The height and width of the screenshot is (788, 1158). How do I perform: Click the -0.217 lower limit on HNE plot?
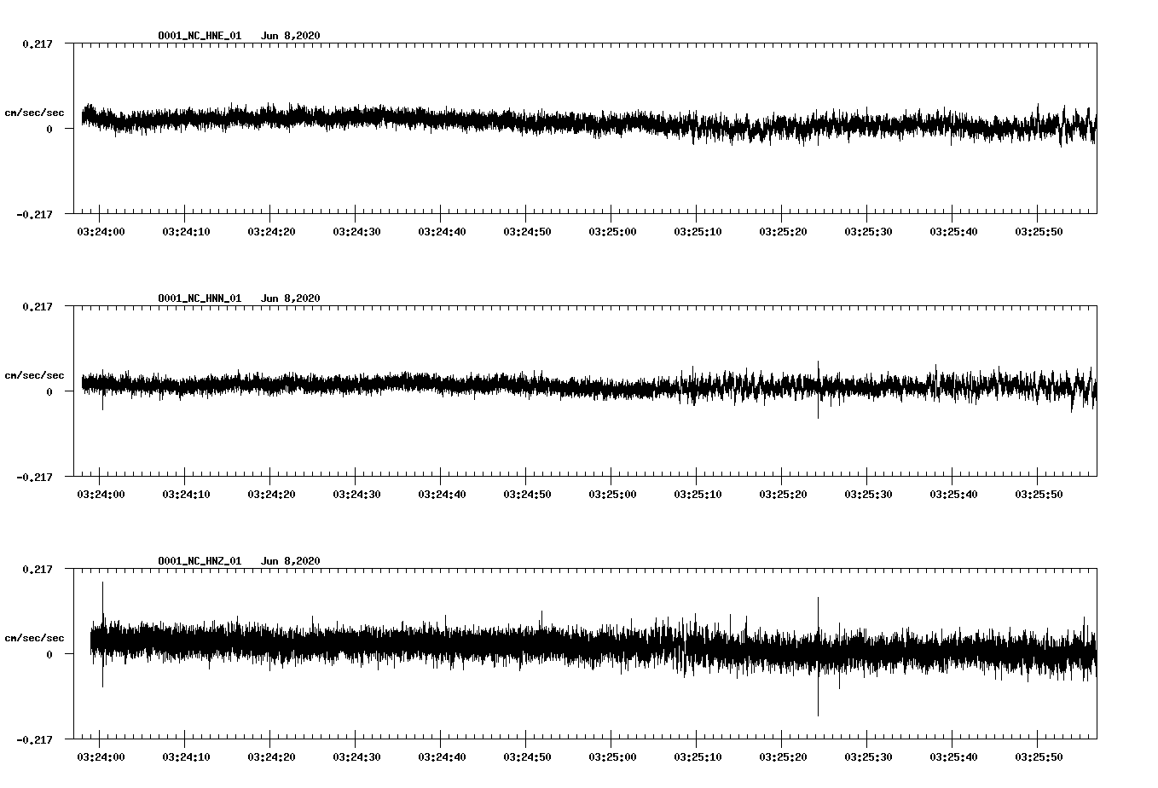coord(34,214)
